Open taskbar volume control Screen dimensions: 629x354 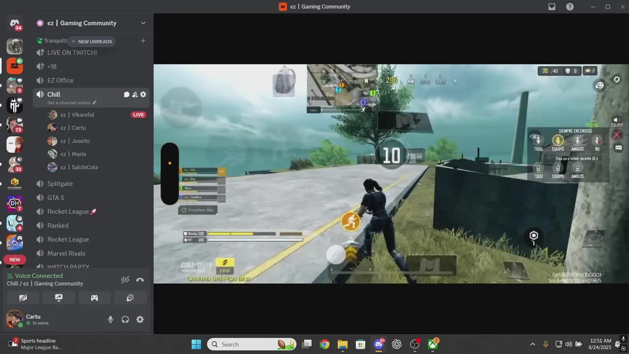tap(569, 344)
